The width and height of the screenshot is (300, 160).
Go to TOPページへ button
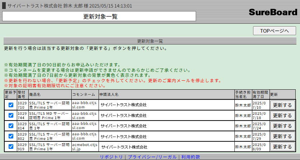pos(274,31)
